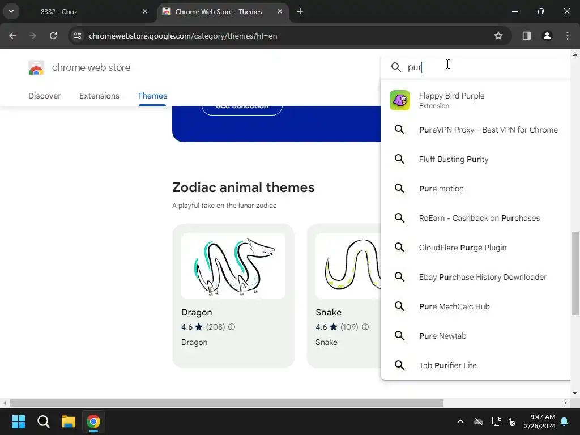580x435 pixels.
Task: Click the search magnifier beside 'pur' input
Action: 396,67
